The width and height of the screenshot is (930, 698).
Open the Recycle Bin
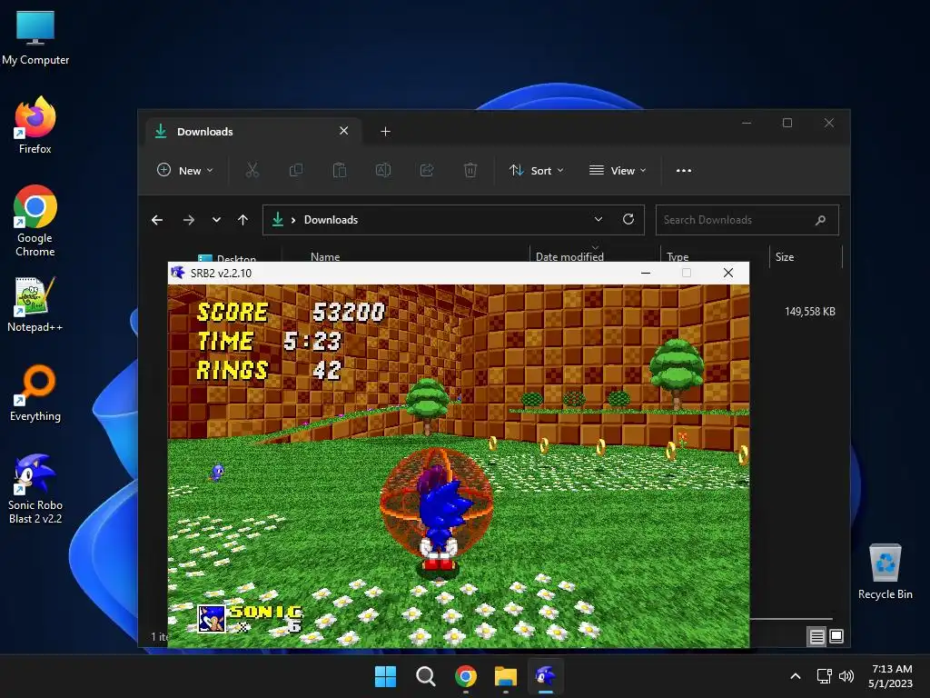pyautogui.click(x=885, y=572)
